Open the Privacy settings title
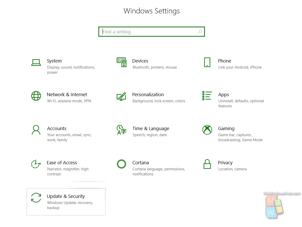 pyautogui.click(x=225, y=163)
